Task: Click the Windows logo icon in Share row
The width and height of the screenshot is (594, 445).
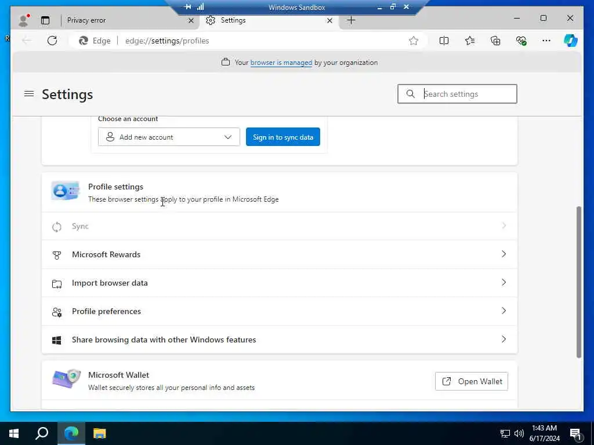Action: point(57,341)
